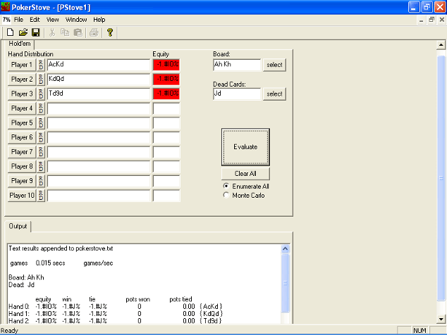This screenshot has width=447, height=335.
Task: Click the Player 9 R/D button
Action: point(41,181)
